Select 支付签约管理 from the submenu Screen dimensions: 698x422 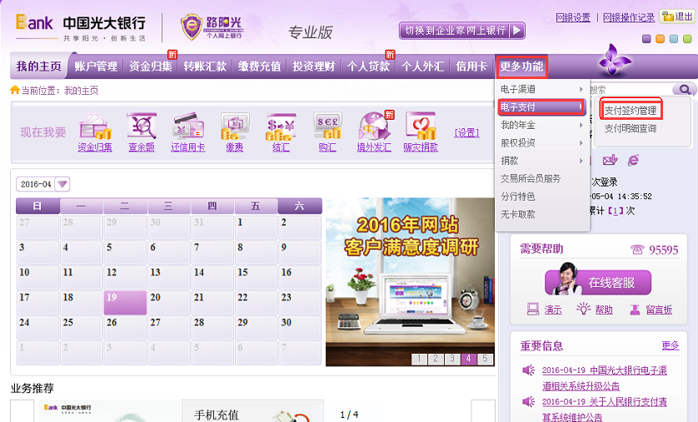631,110
